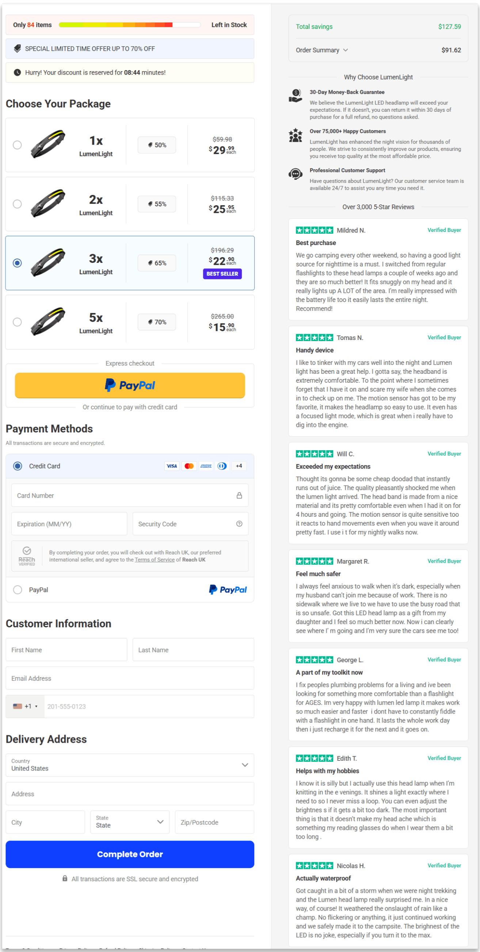
Task: Click the American Express icon
Action: click(x=206, y=466)
